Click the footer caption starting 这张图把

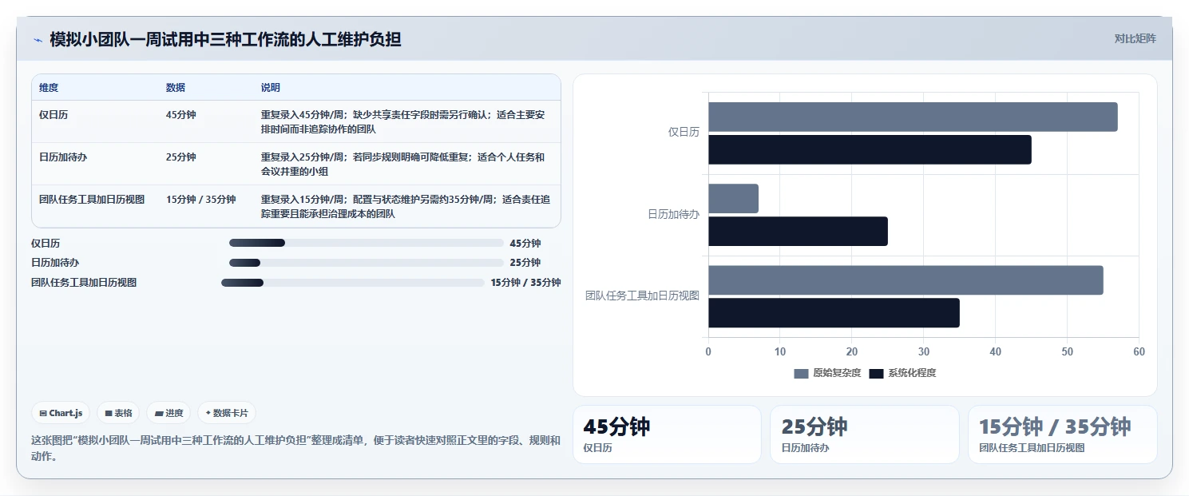(295, 448)
